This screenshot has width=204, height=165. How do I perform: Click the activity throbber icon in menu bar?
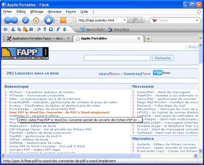pos(199,12)
